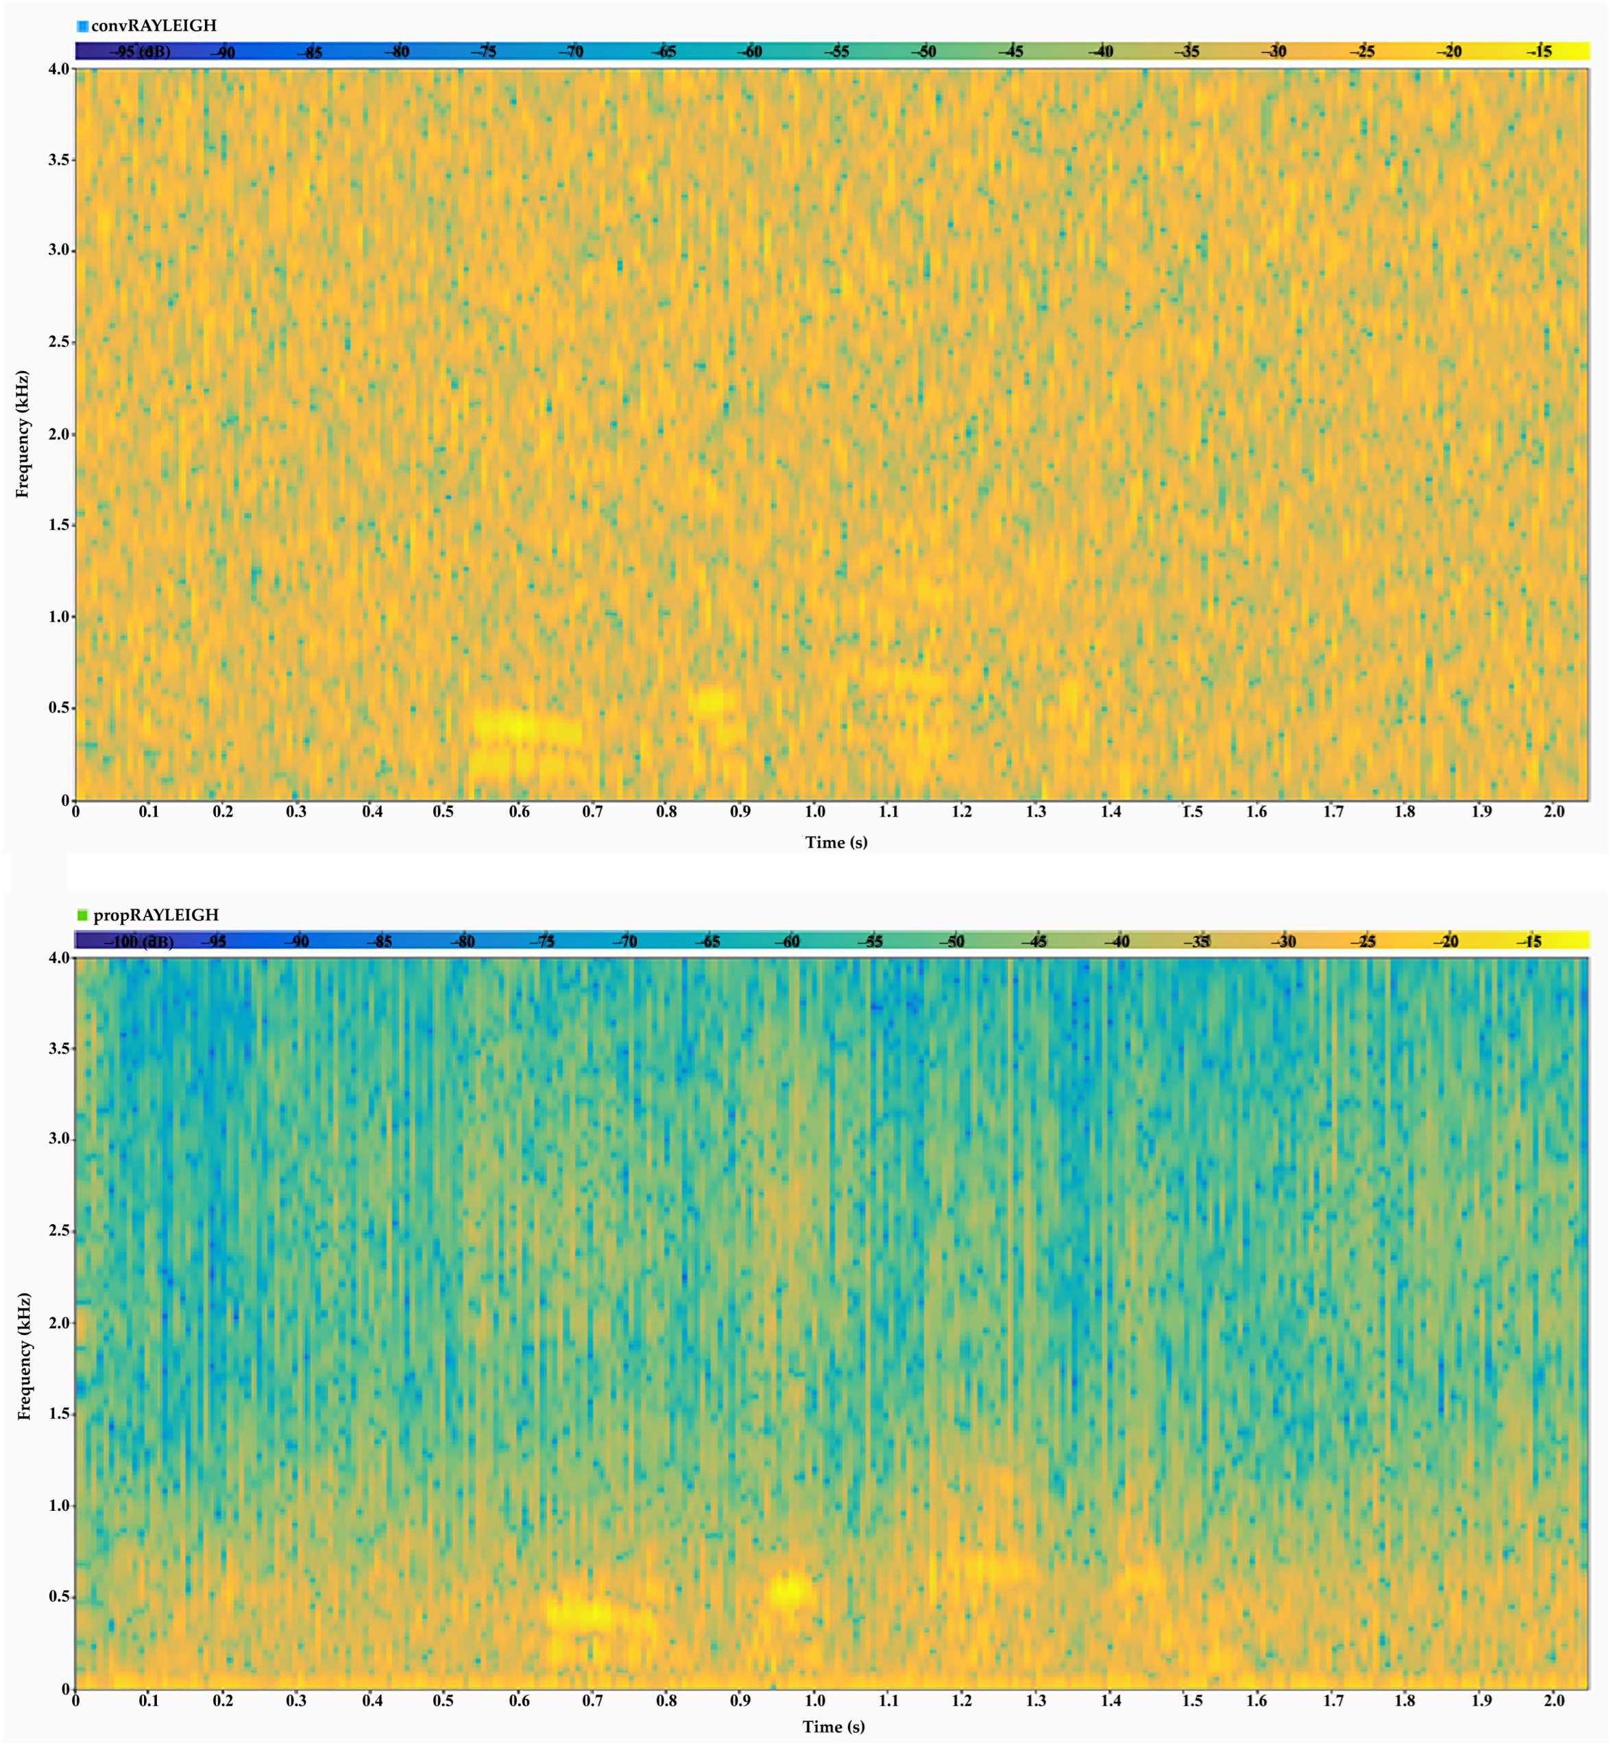Click the 2.0 kHz tick on the convRAYLEIGH axis
Viewport: 1611px width, 1746px height.
coord(58,434)
